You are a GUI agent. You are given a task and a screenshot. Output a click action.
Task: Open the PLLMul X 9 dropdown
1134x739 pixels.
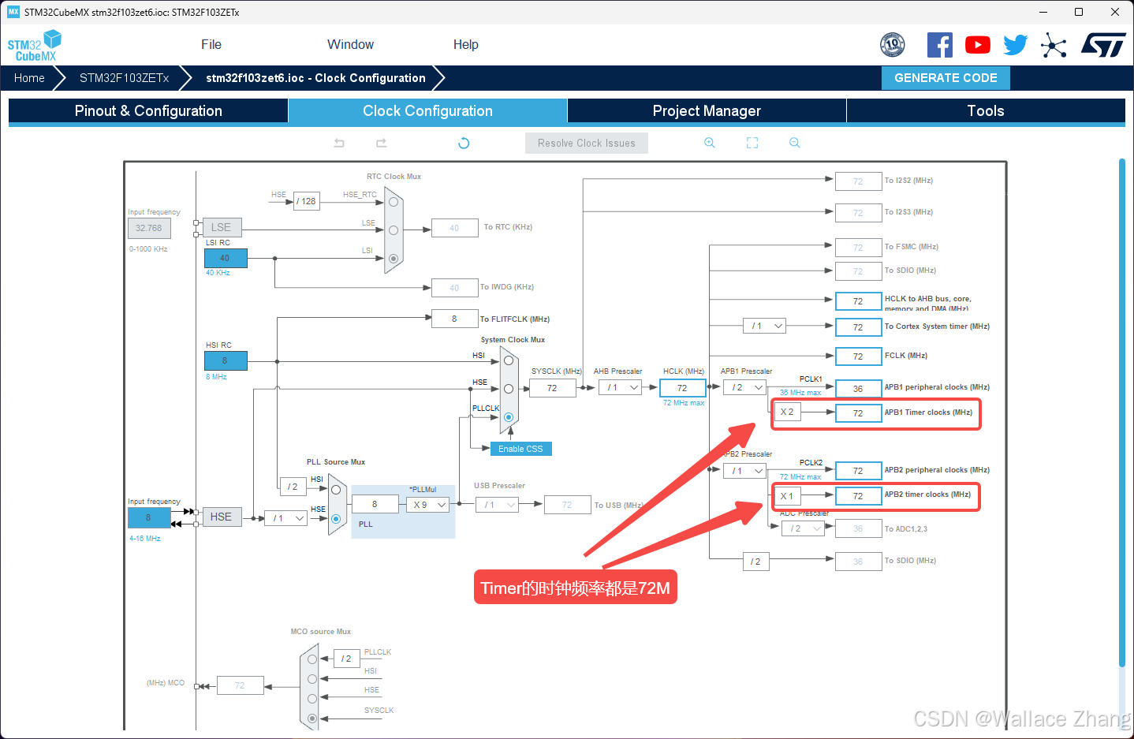click(428, 505)
